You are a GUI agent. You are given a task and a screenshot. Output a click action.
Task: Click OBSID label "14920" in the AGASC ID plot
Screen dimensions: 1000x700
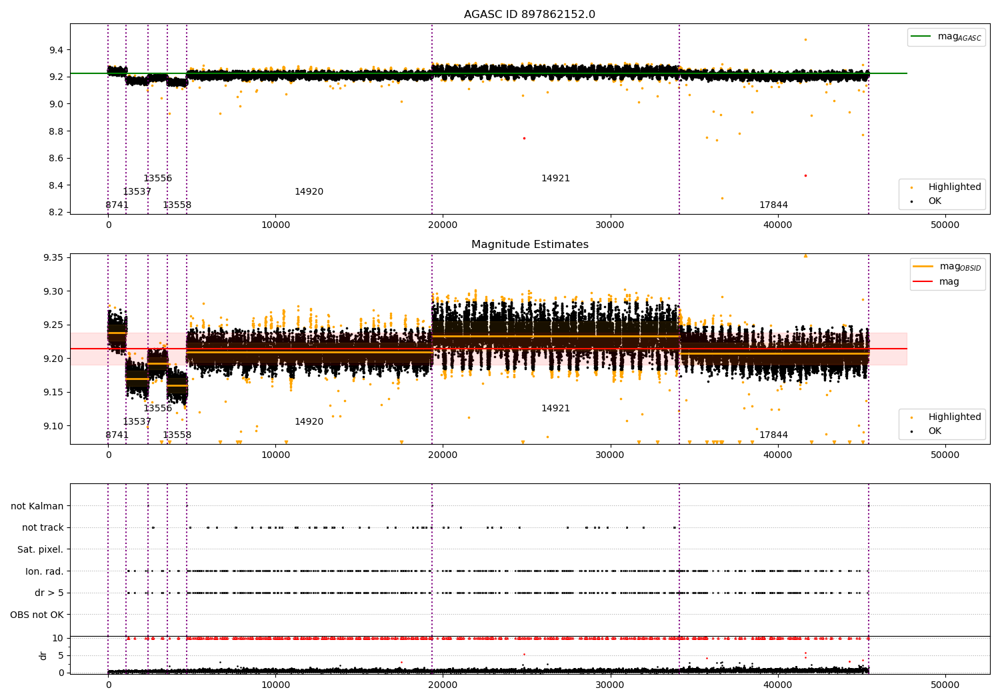coord(309,192)
